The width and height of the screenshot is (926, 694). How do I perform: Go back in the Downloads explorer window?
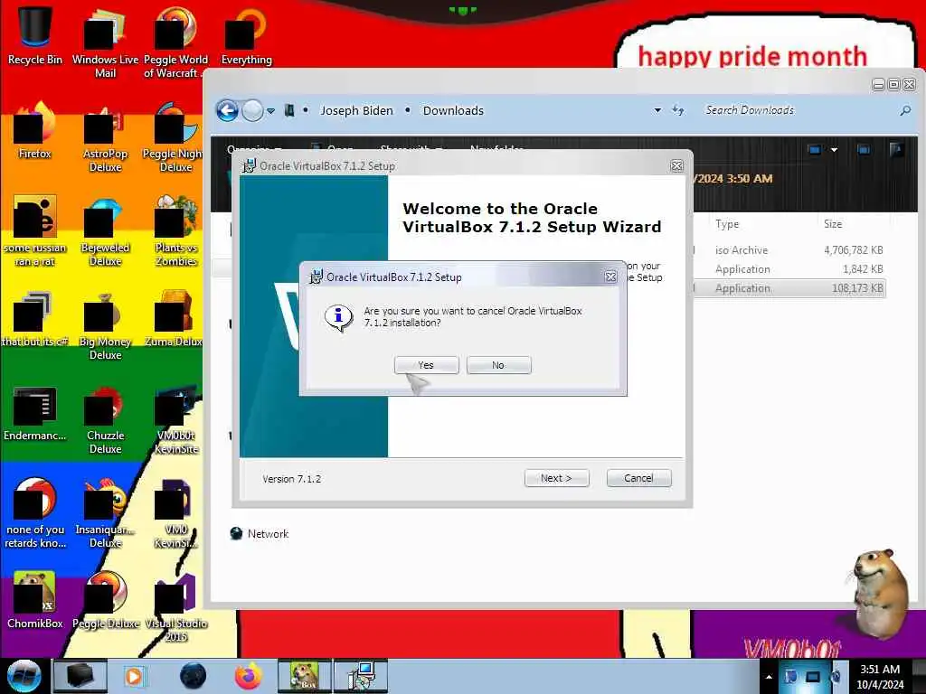click(227, 110)
